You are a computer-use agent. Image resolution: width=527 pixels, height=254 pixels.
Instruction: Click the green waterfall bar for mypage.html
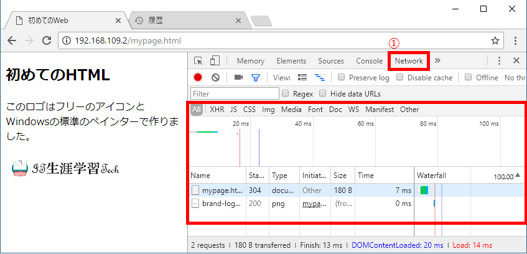point(424,190)
